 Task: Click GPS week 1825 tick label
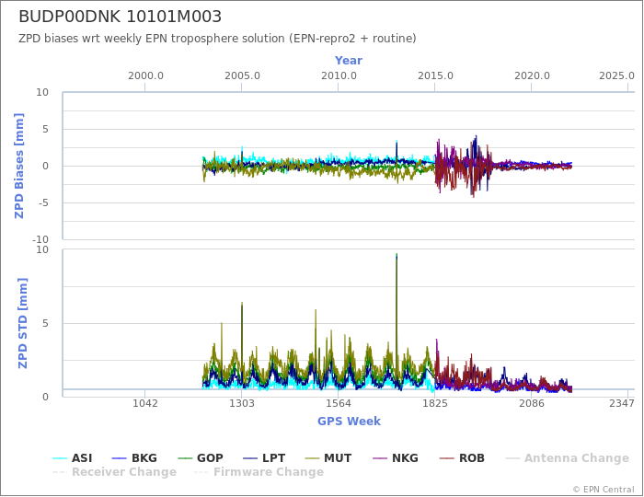(435, 403)
